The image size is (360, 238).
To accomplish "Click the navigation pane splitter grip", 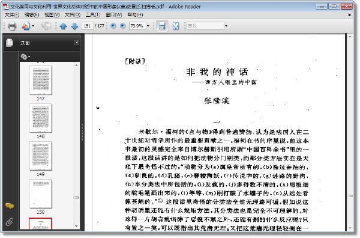I will [x=82, y=132].
